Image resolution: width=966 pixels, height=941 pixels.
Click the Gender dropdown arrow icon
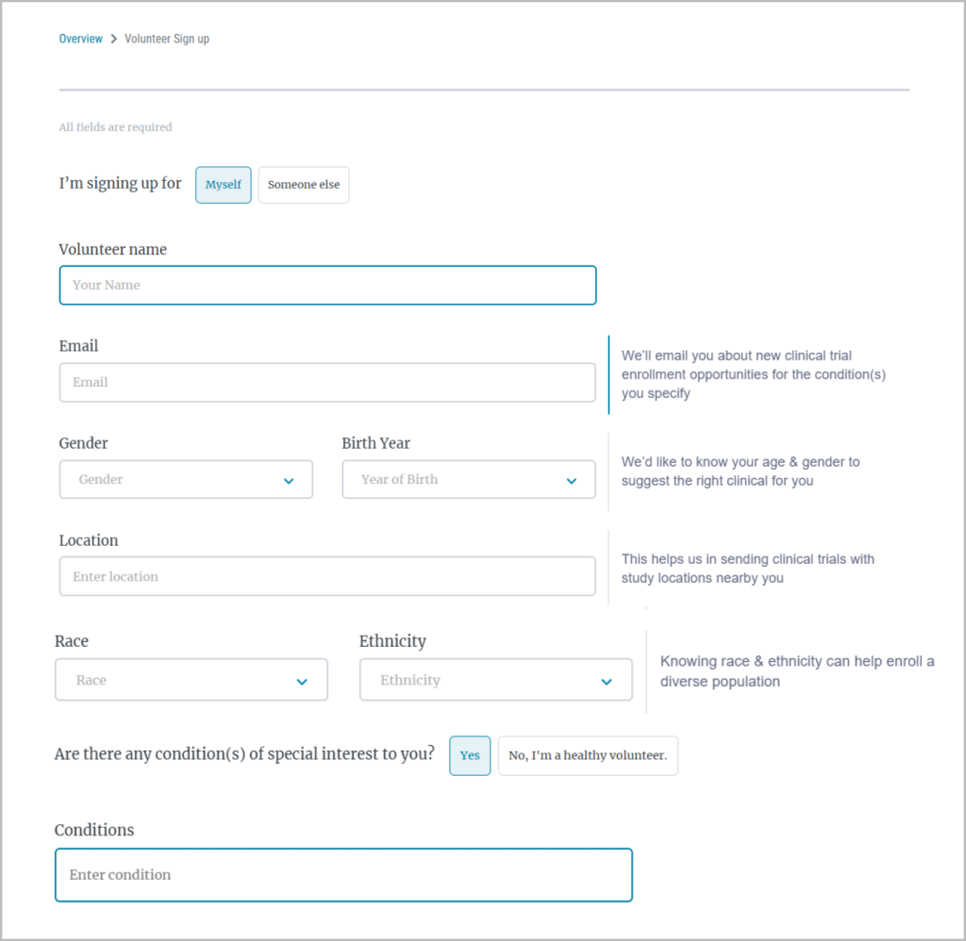click(289, 481)
